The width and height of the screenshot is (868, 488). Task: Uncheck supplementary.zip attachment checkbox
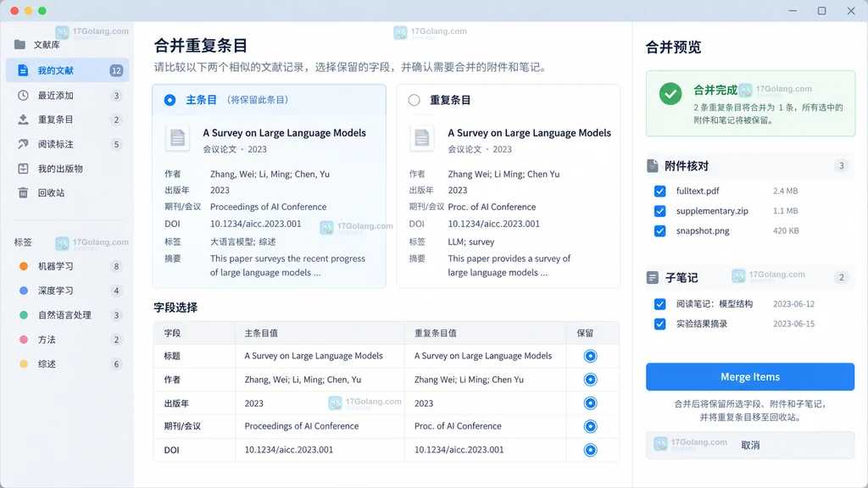(659, 211)
